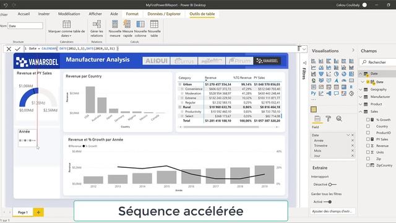Select the stacked bar chart visual
Image resolution: width=396 pixels, height=223 pixels.
314,61
